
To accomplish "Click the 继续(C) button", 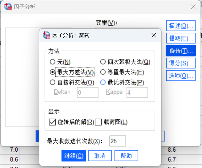I will pos(74,156).
